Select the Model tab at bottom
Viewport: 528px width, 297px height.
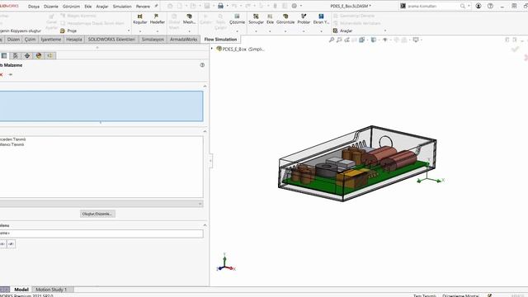tap(21, 290)
